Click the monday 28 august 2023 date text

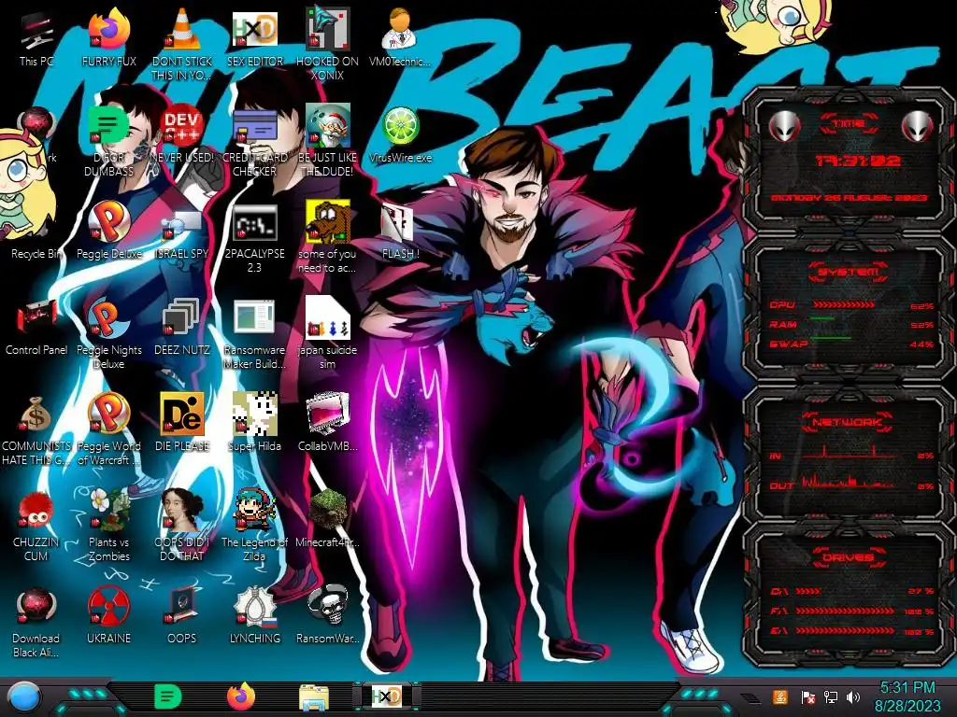pyautogui.click(x=849, y=198)
